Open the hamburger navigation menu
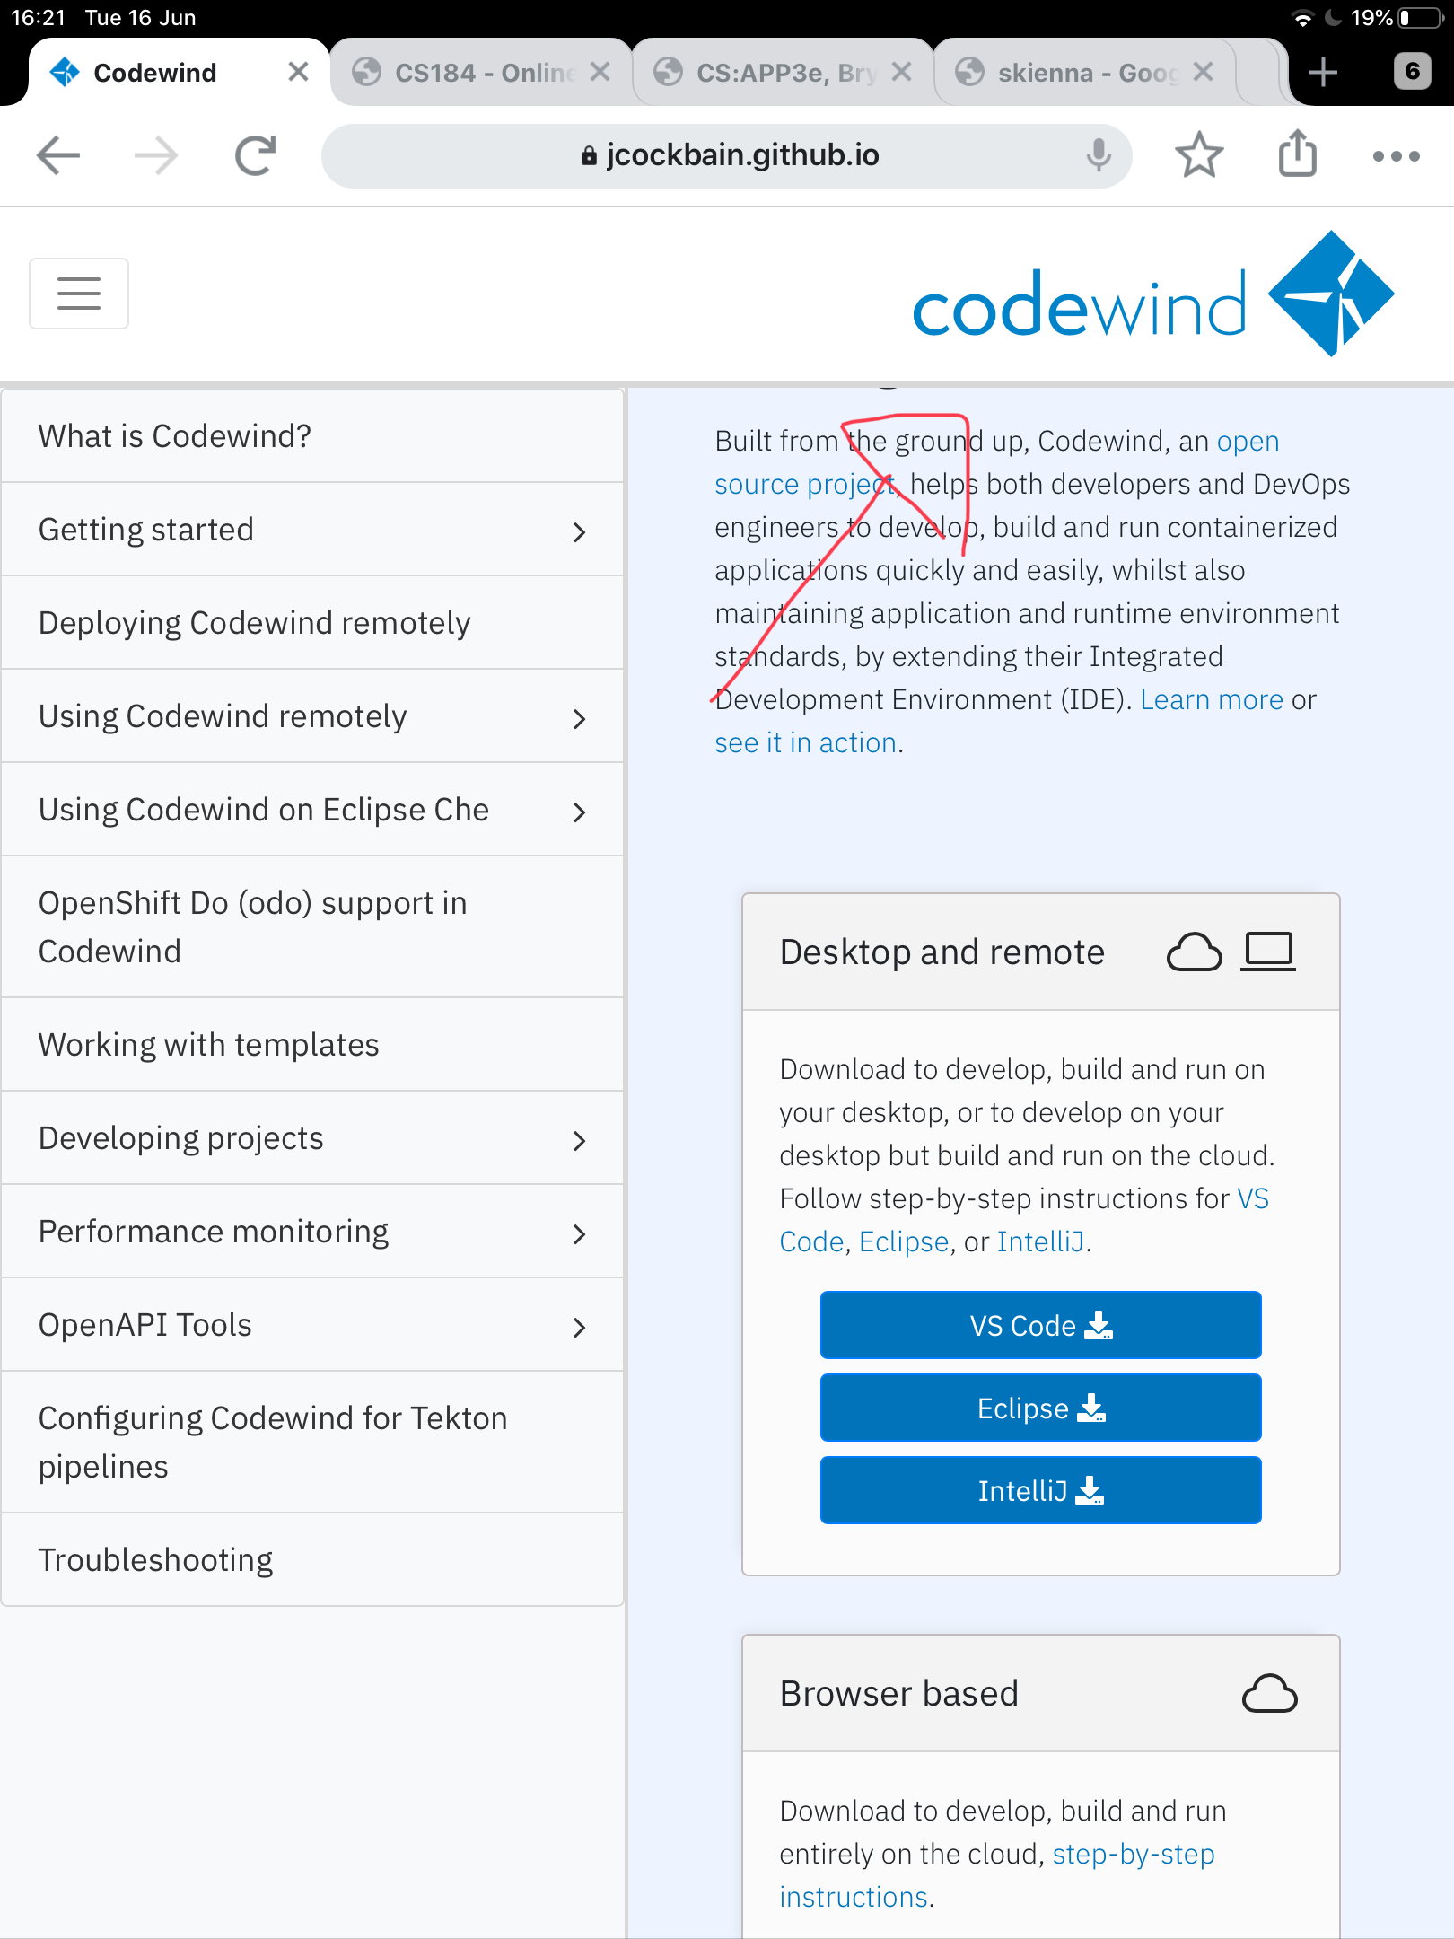Viewport: 1454px width, 1939px height. click(x=78, y=293)
